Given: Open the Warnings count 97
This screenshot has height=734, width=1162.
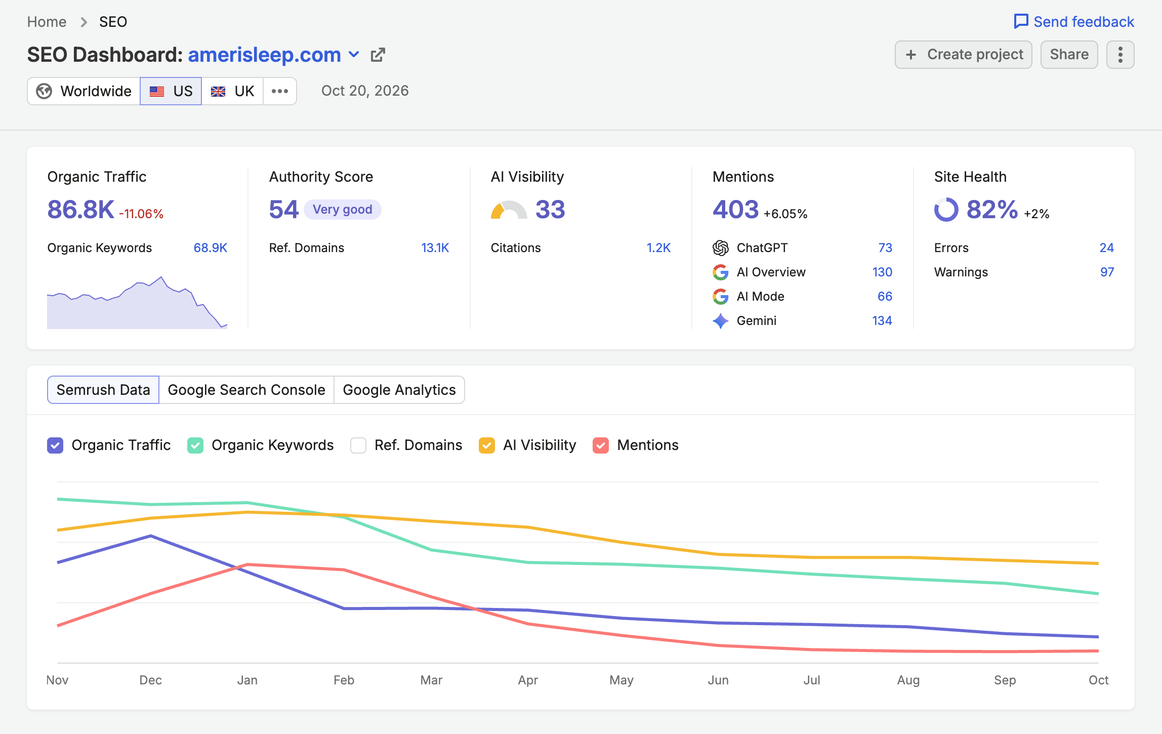Looking at the screenshot, I should point(1107,272).
